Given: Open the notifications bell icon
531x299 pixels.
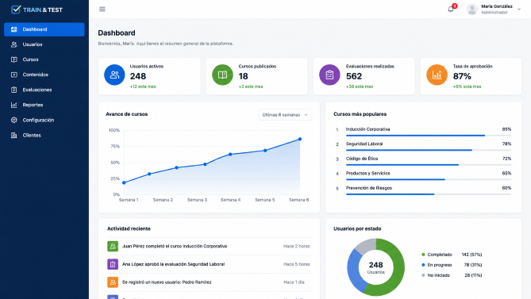Looking at the screenshot, I should (x=451, y=10).
